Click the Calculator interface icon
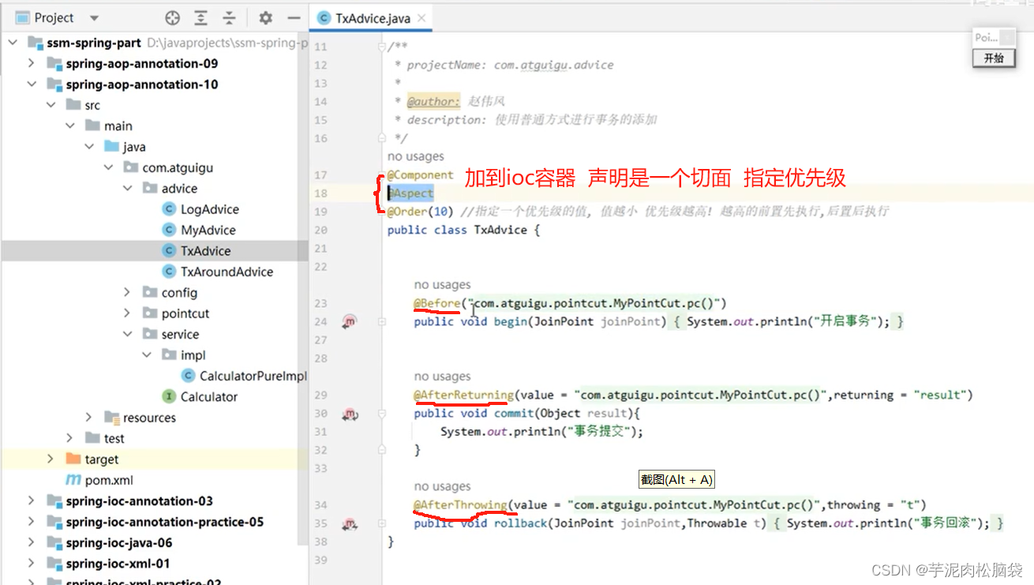The image size is (1034, 585). [x=168, y=396]
